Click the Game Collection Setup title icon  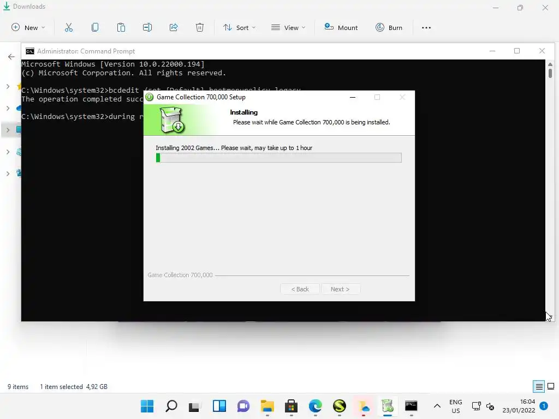point(150,97)
